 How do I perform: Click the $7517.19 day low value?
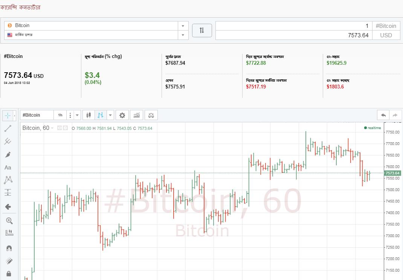[256, 87]
